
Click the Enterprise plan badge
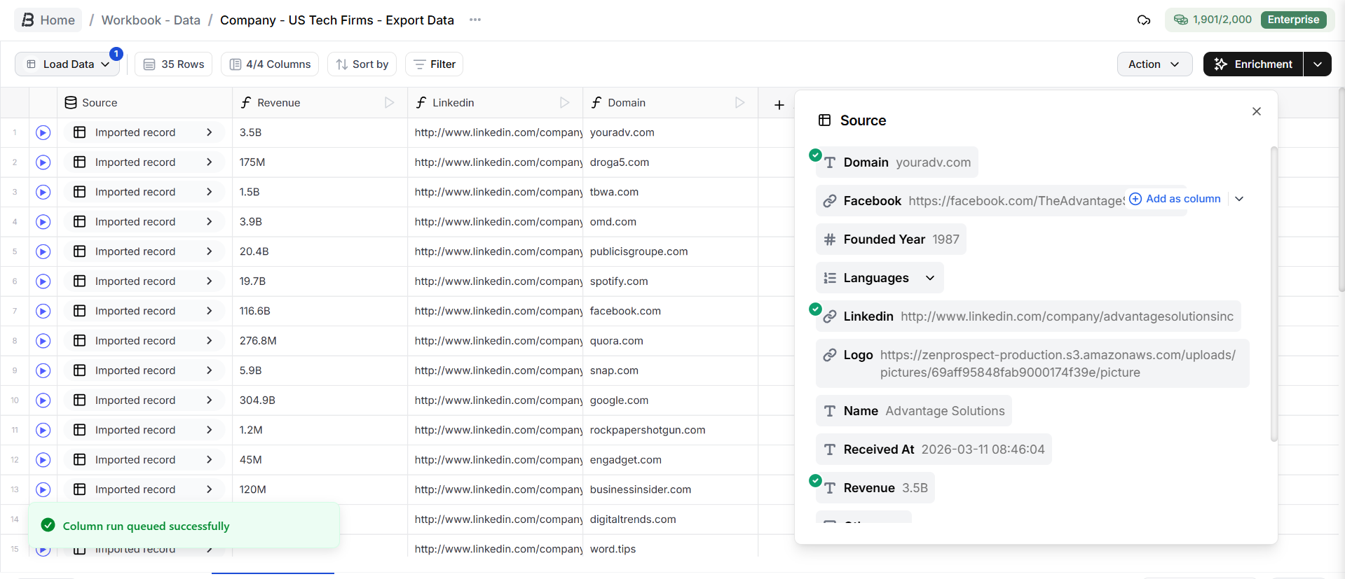tap(1293, 20)
